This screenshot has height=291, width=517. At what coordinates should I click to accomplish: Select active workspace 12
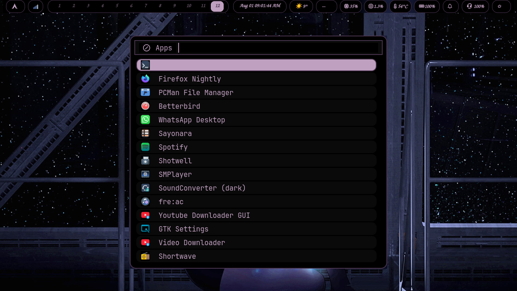[217, 6]
